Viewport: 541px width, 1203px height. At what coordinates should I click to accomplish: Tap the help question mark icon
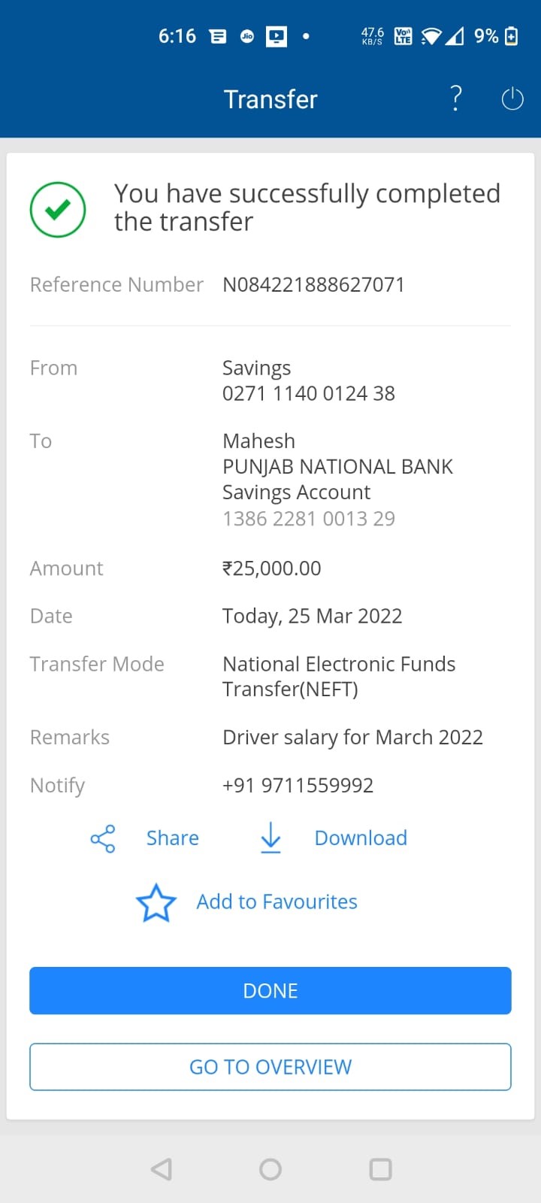[x=455, y=98]
